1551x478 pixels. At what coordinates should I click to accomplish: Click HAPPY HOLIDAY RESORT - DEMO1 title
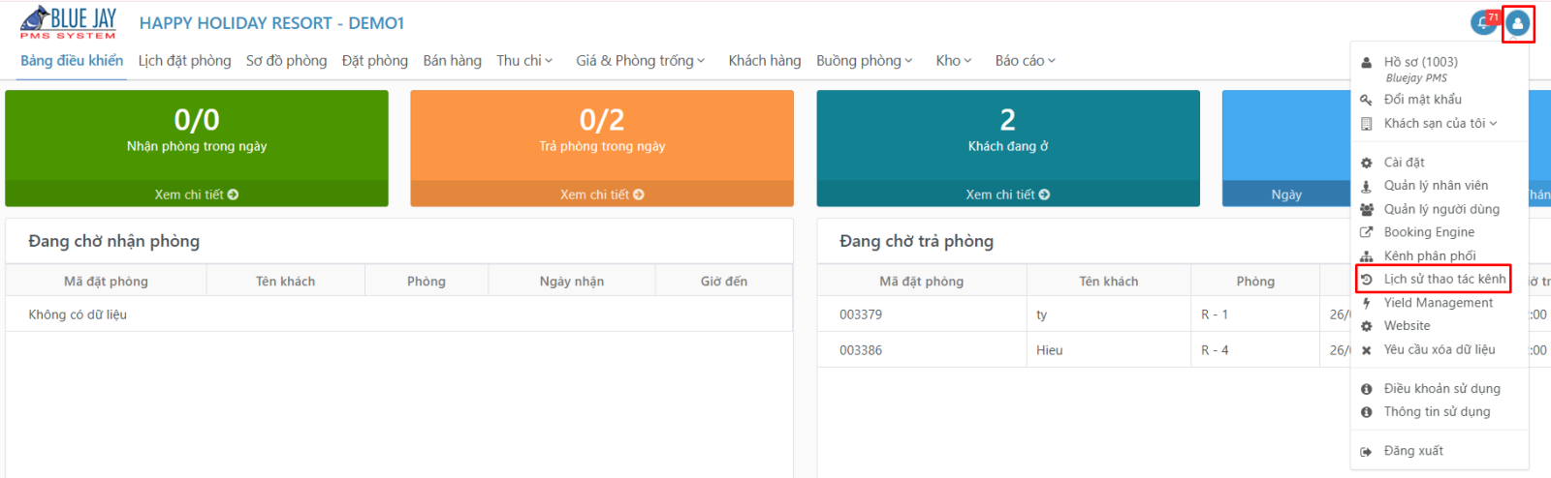pyautogui.click(x=272, y=22)
